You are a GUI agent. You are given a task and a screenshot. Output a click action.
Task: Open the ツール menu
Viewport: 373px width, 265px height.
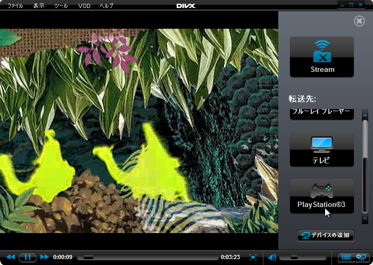61,6
